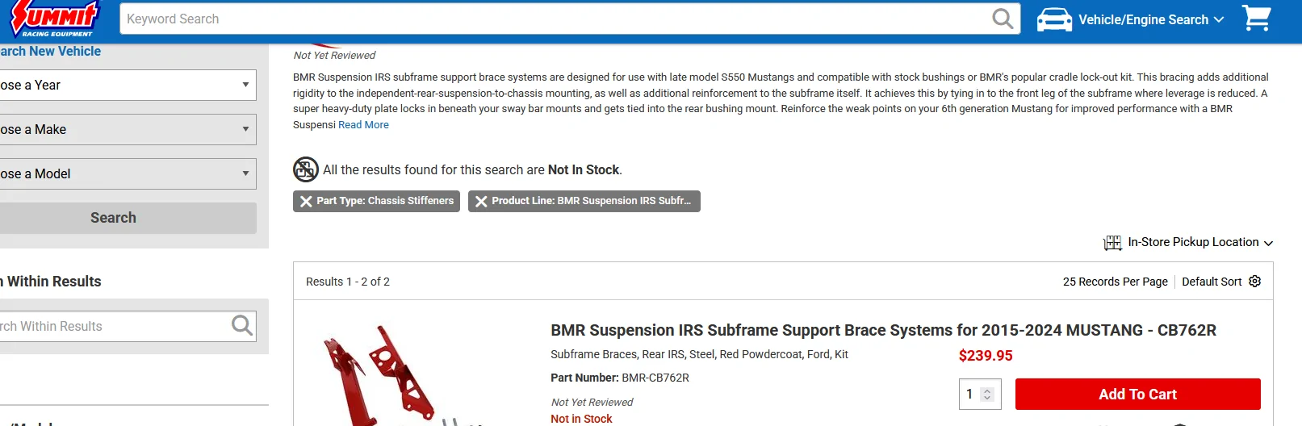Click the In-Store Pickup store icon
Screen dimensions: 1302x426
1112,242
